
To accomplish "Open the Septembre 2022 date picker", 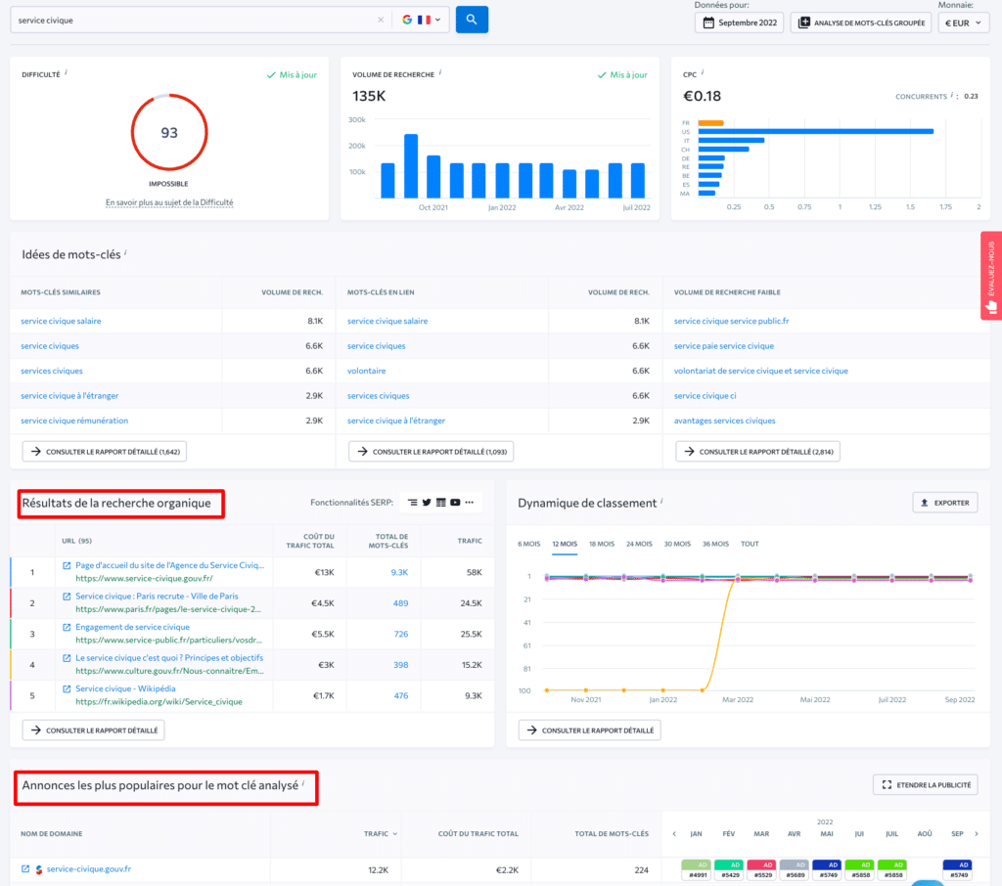I will pyautogui.click(x=739, y=22).
